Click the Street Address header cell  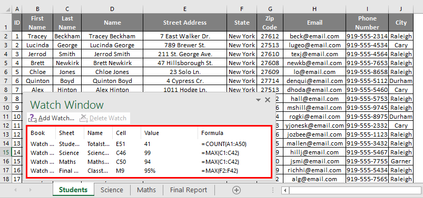[x=185, y=23]
